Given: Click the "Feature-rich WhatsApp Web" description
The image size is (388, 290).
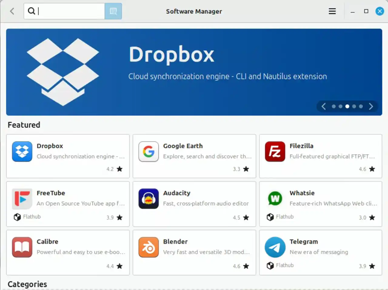Looking at the screenshot, I should [x=333, y=203].
